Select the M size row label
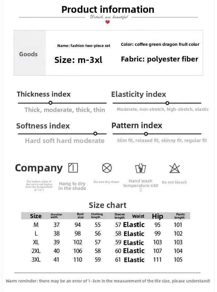217x292 pixels. point(36,225)
